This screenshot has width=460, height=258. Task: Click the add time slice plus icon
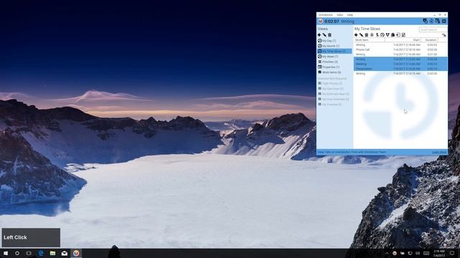coord(356,35)
